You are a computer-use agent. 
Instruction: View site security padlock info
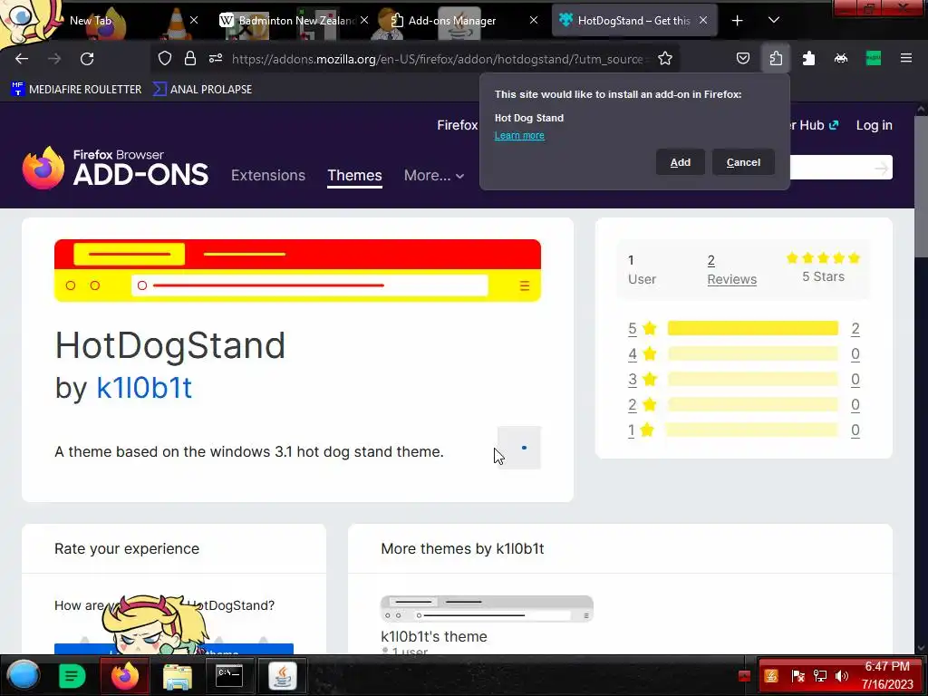[190, 58]
